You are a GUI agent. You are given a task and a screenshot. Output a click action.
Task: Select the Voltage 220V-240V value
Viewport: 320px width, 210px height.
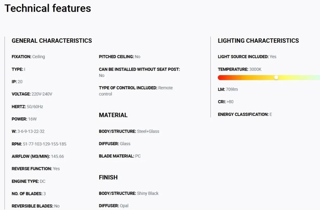[x=42, y=94]
